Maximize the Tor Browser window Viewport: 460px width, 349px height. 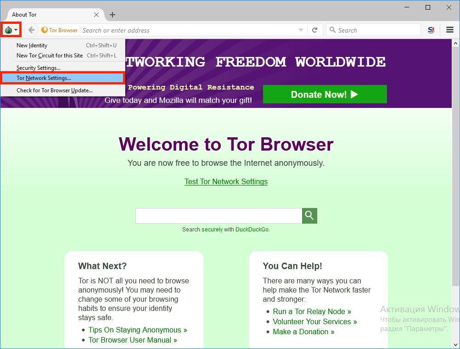pos(428,7)
